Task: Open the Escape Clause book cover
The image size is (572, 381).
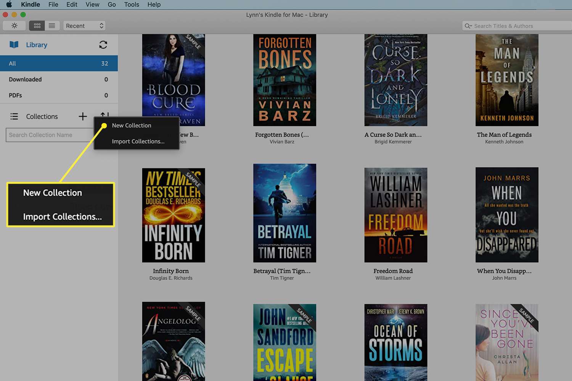Action: 284,343
